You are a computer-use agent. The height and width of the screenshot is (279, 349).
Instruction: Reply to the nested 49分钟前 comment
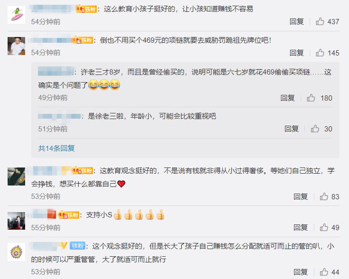tap(287, 98)
